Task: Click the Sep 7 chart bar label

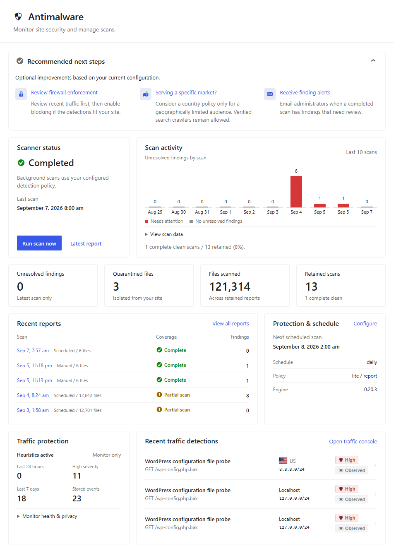Action: (x=367, y=212)
